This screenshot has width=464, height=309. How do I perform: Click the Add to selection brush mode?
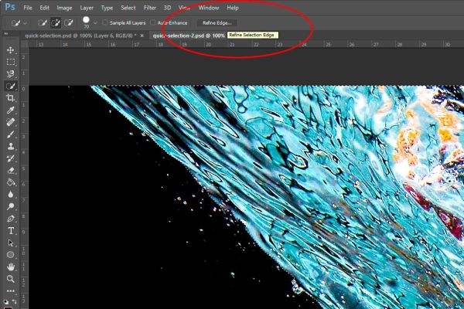[56, 22]
